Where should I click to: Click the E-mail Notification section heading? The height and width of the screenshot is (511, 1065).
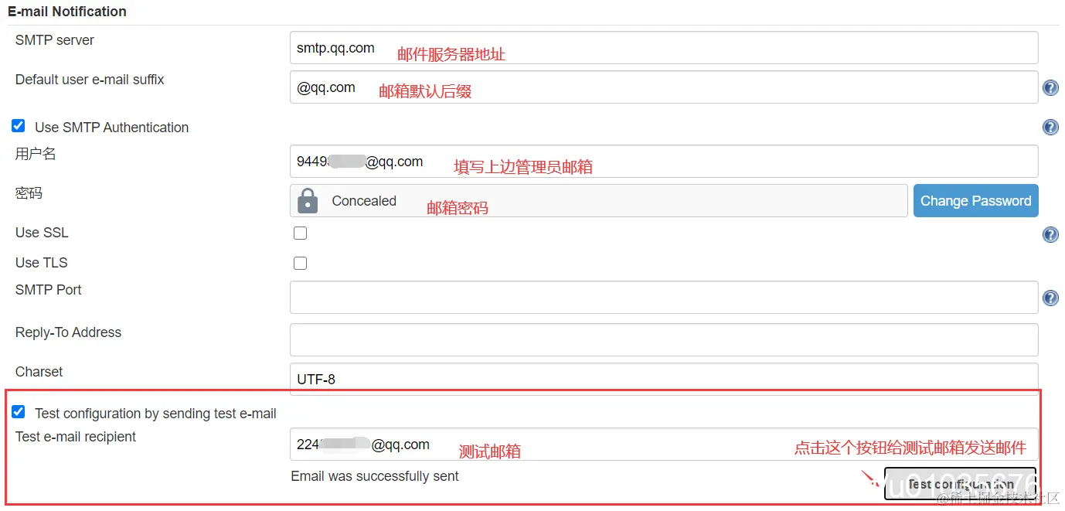pyautogui.click(x=67, y=12)
